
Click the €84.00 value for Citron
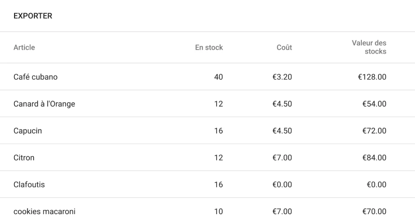[x=374, y=158]
